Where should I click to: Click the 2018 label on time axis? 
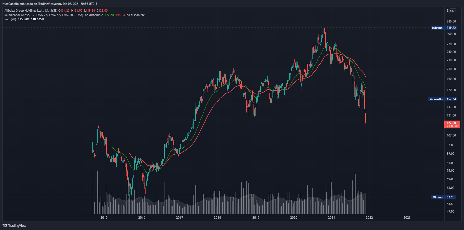[x=217, y=218]
